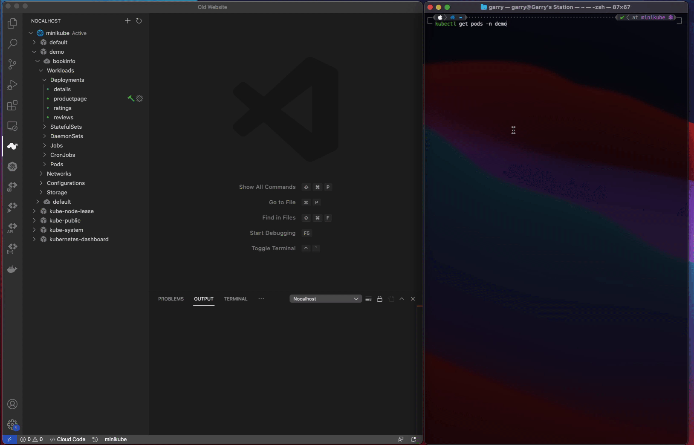The image size is (694, 445).
Task: Open the Run and Debug view
Action: pyautogui.click(x=12, y=85)
